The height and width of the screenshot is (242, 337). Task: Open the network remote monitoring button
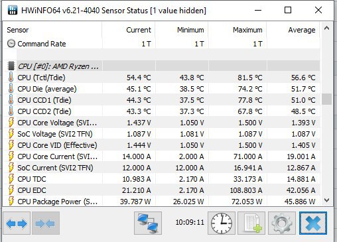pos(148,223)
